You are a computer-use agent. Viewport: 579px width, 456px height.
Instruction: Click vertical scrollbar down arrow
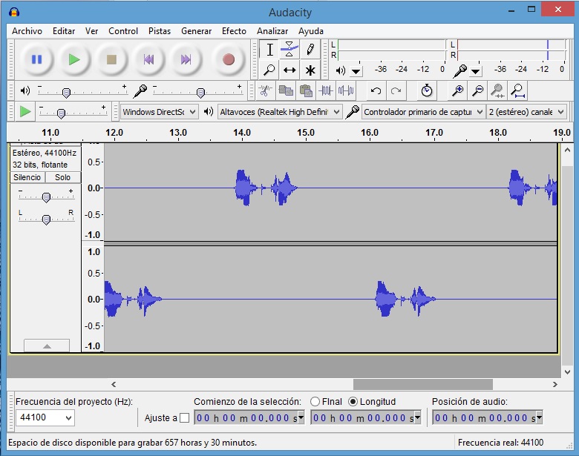568,372
